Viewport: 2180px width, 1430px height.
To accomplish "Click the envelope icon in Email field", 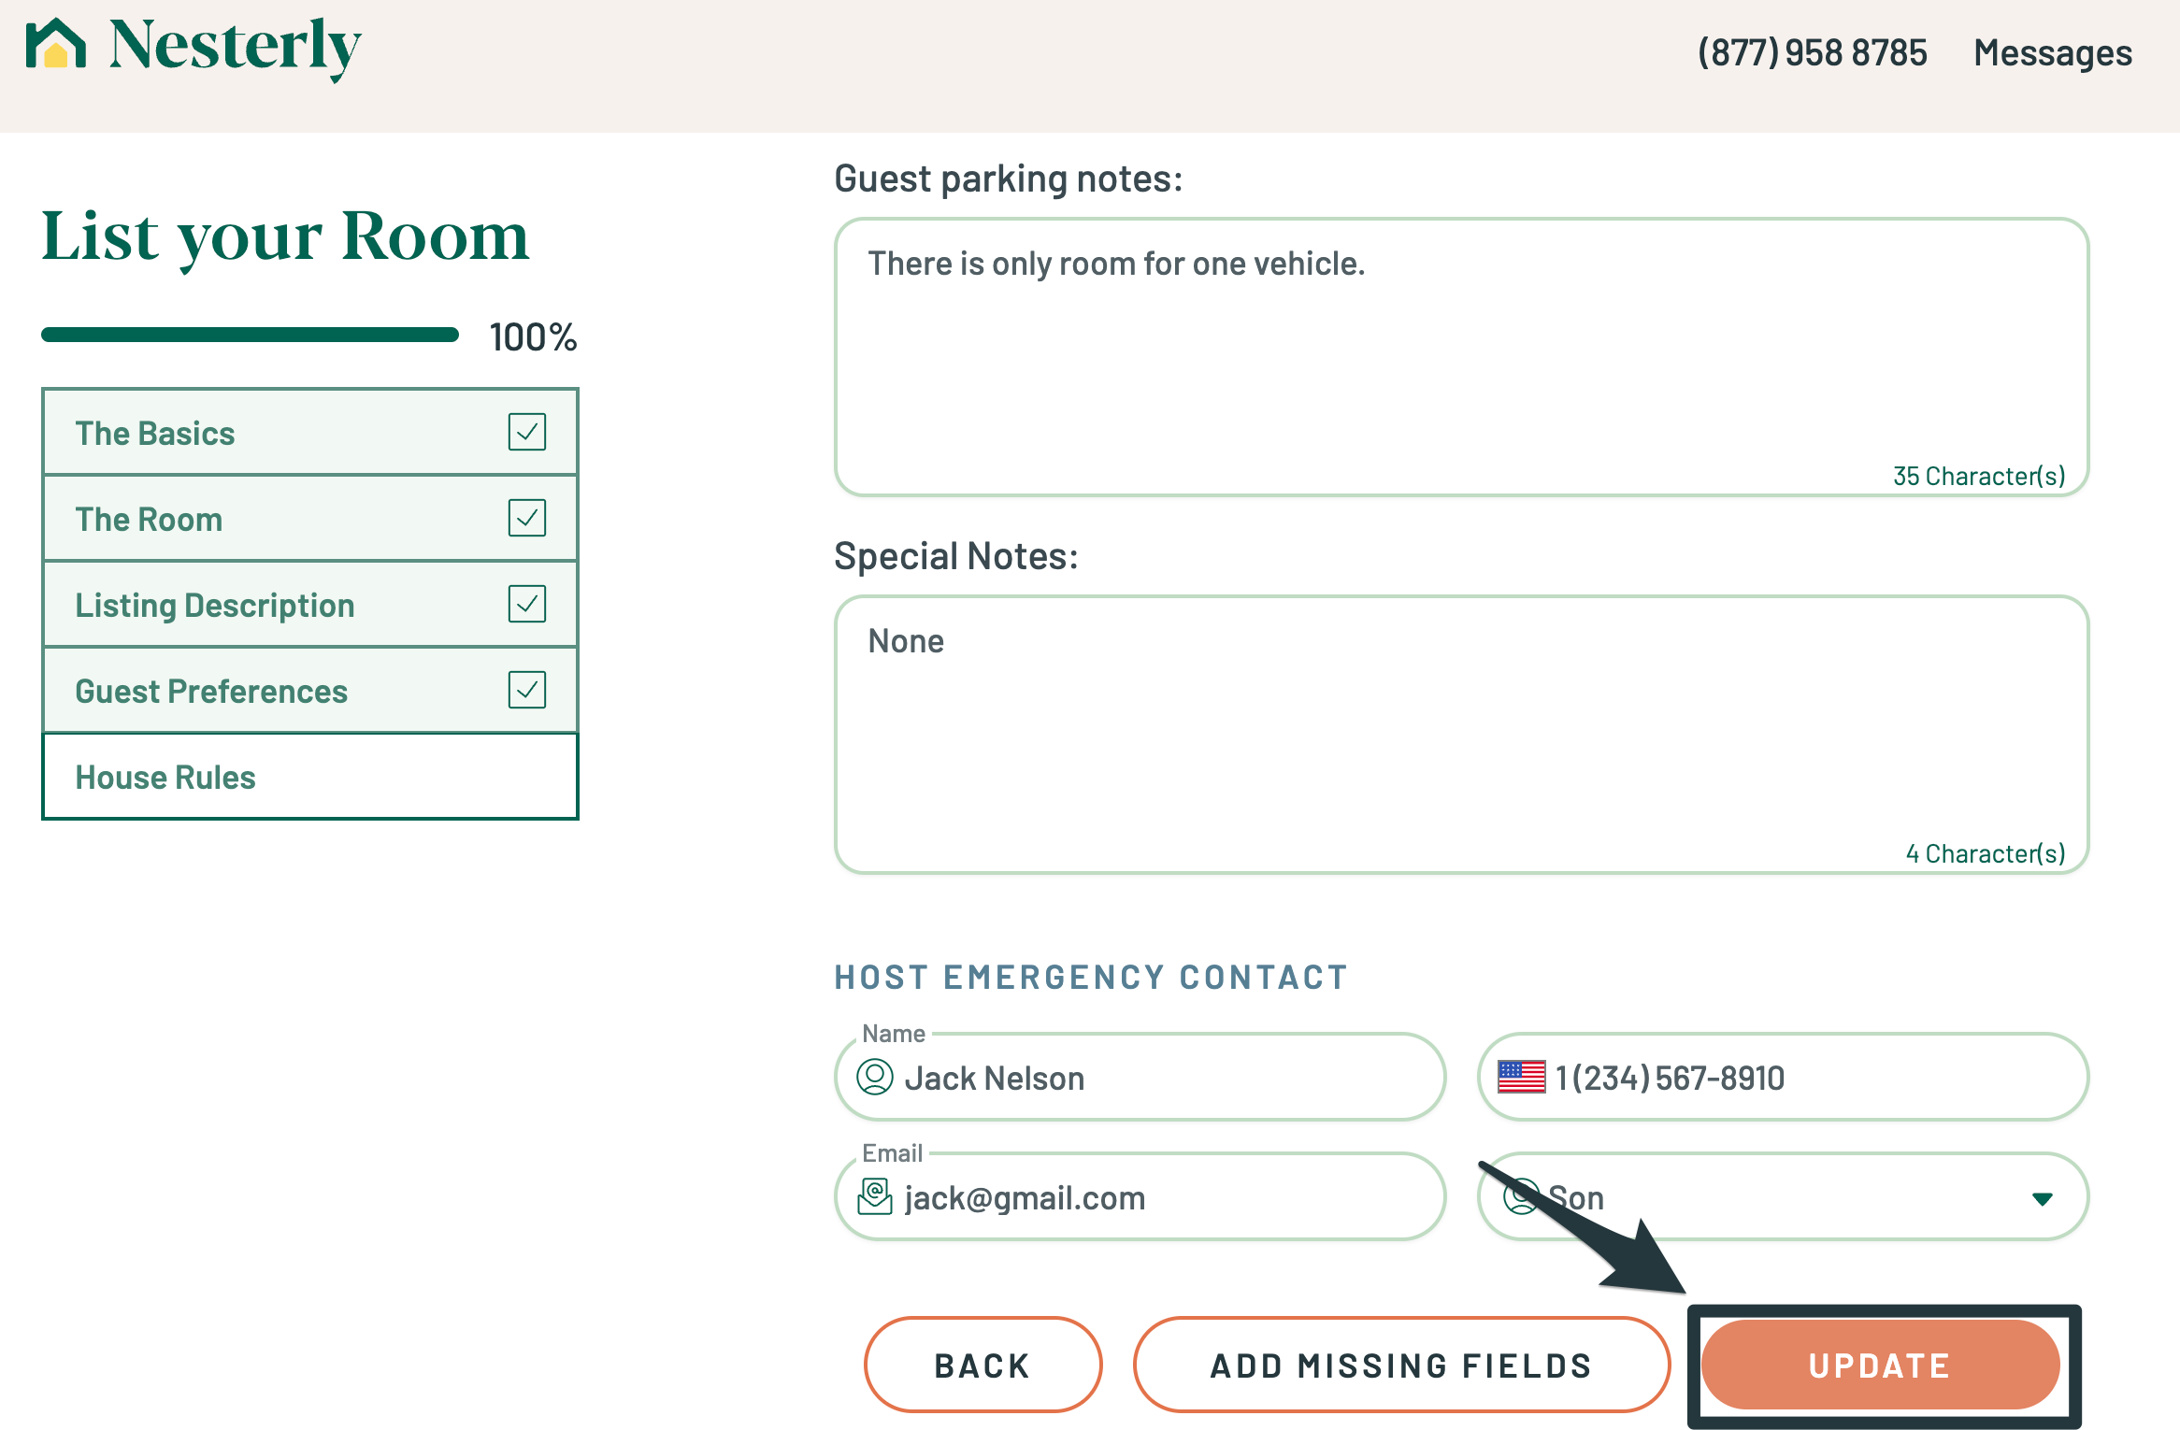I will click(x=875, y=1197).
